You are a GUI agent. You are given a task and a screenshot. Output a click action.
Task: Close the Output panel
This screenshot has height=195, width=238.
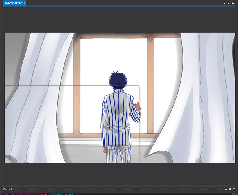click(234, 189)
